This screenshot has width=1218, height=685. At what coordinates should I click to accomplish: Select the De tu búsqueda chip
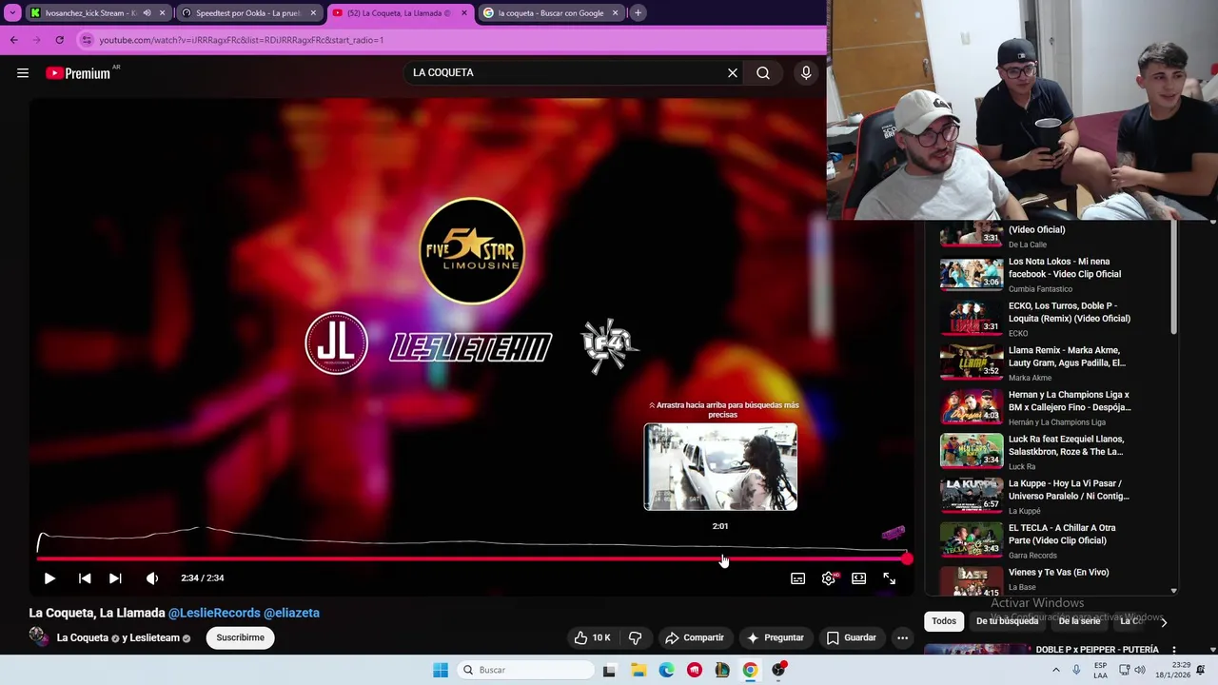(1007, 621)
